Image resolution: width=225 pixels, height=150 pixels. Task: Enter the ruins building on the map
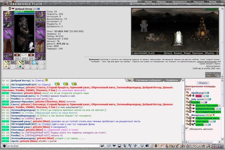(154, 37)
